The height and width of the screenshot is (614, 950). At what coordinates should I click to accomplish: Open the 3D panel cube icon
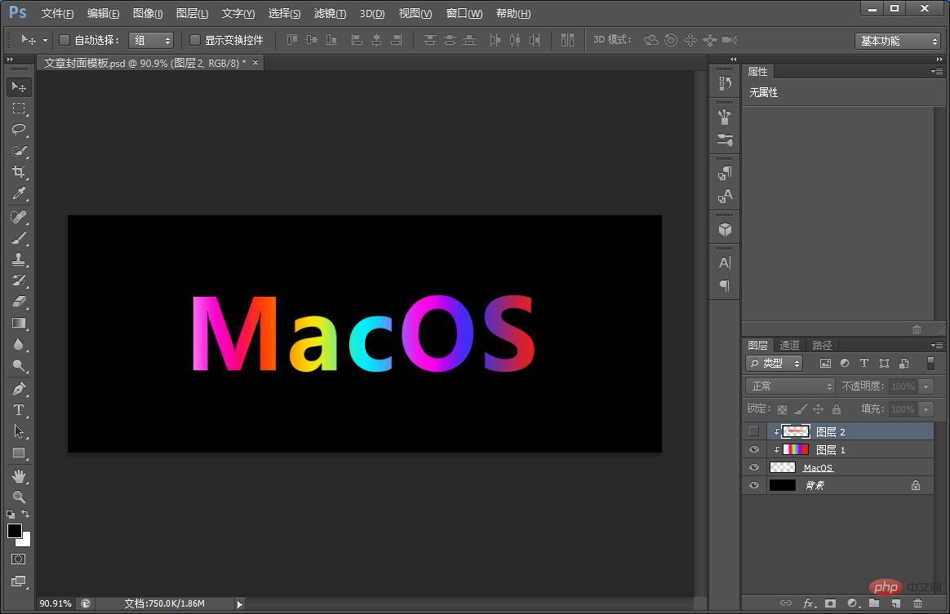click(725, 229)
